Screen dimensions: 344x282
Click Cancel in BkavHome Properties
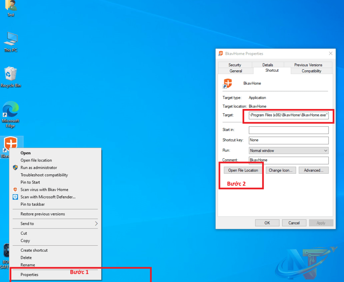(x=294, y=223)
